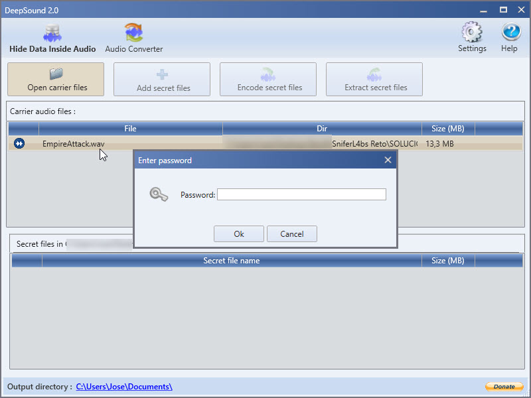The image size is (531, 398).
Task: Click carrier list Size (MB) column header
Action: 448,129
